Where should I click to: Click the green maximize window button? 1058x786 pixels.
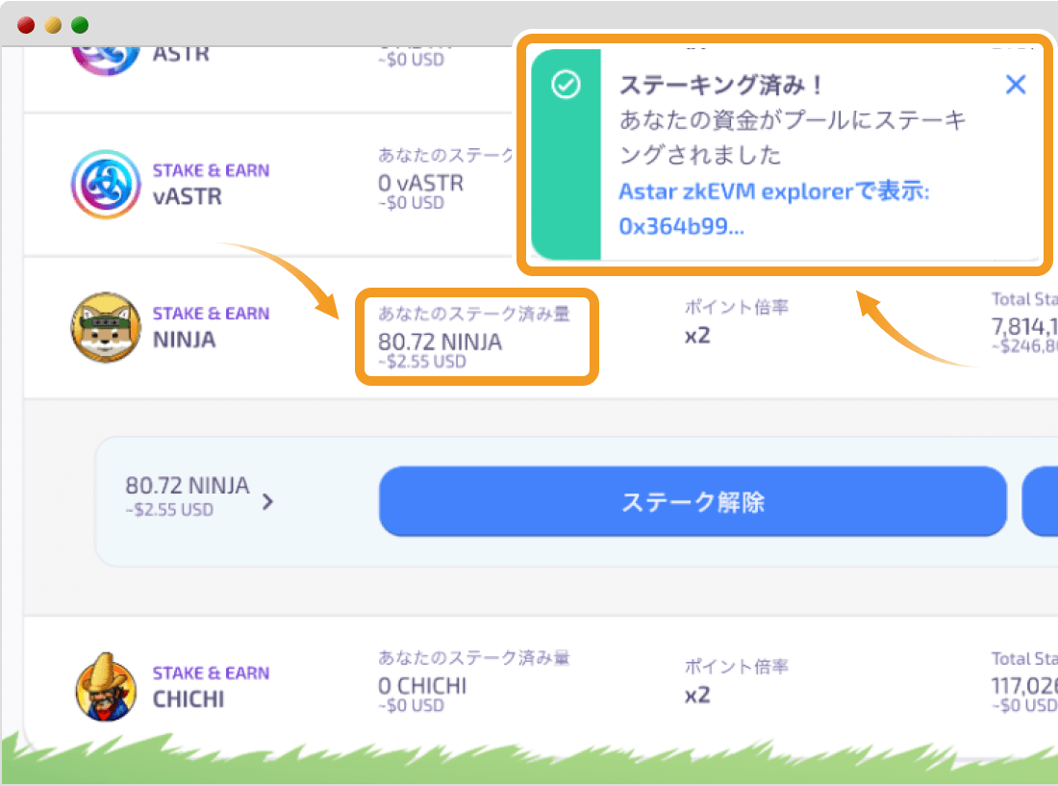tap(80, 25)
